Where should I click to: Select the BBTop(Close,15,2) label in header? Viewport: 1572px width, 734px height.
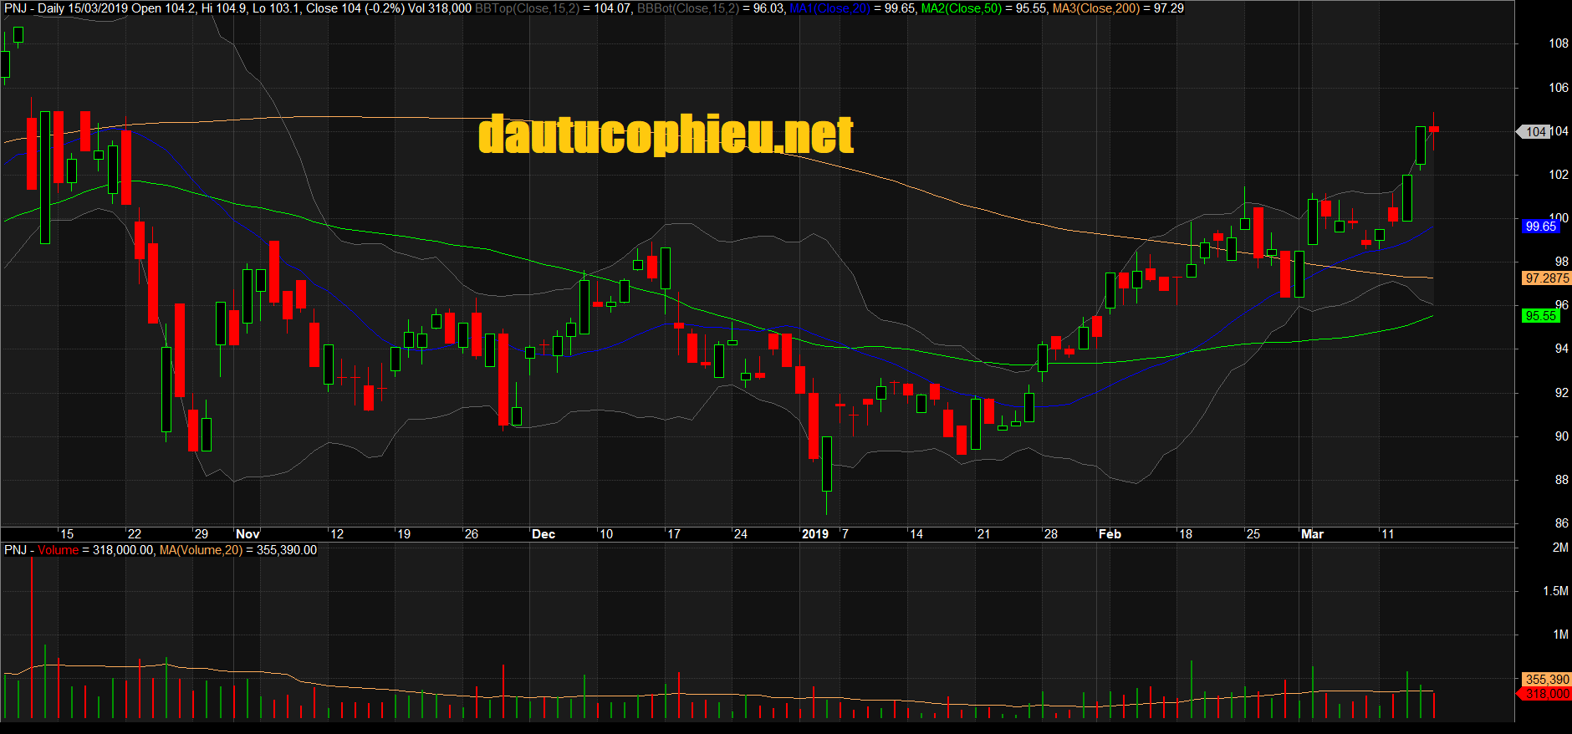point(527,8)
